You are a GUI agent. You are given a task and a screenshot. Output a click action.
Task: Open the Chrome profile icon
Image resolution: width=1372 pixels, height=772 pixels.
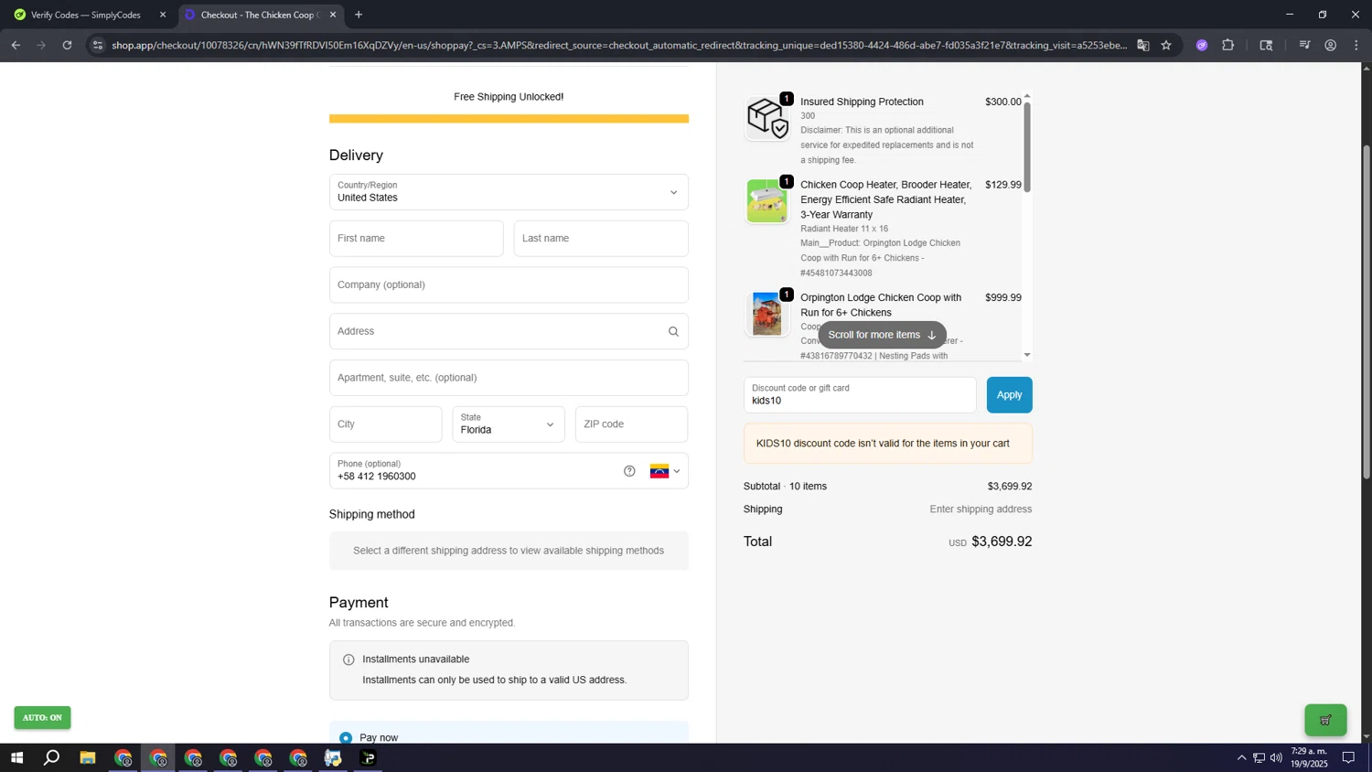pos(1331,45)
